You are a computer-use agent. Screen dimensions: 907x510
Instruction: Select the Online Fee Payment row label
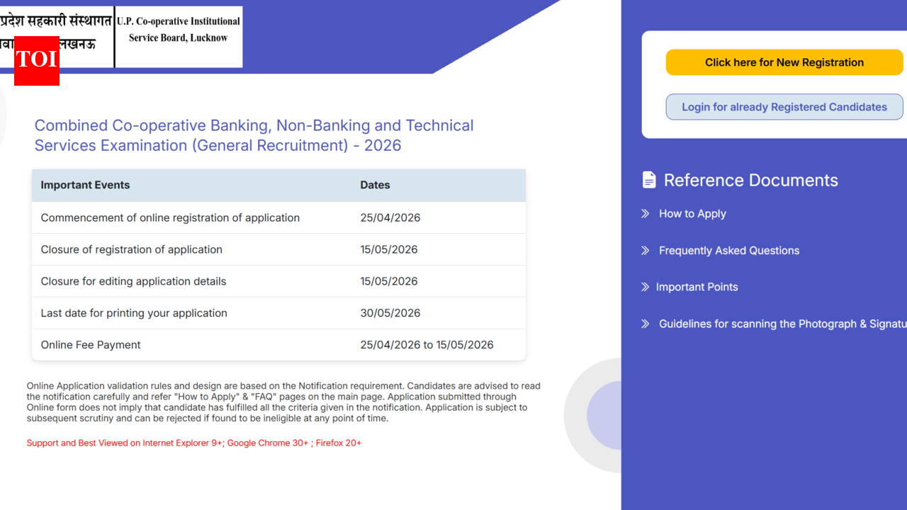point(91,345)
